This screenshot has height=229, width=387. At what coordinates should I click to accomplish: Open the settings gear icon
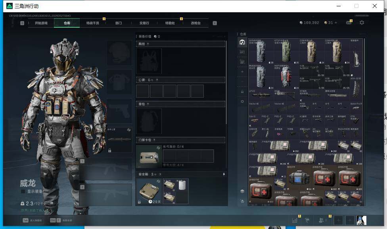[362, 23]
